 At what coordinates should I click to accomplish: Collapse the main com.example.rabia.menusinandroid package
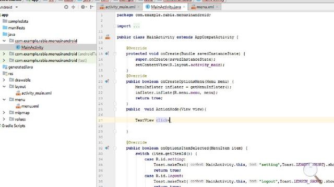[4, 41]
